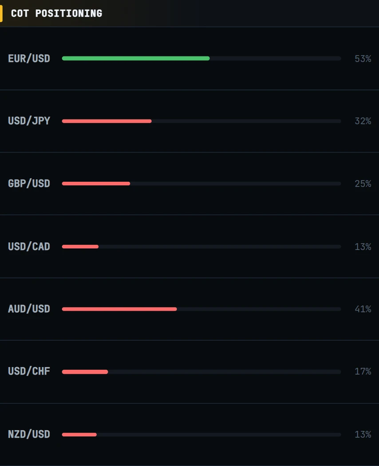Click the red NZD/USD positioning bar

click(x=79, y=435)
